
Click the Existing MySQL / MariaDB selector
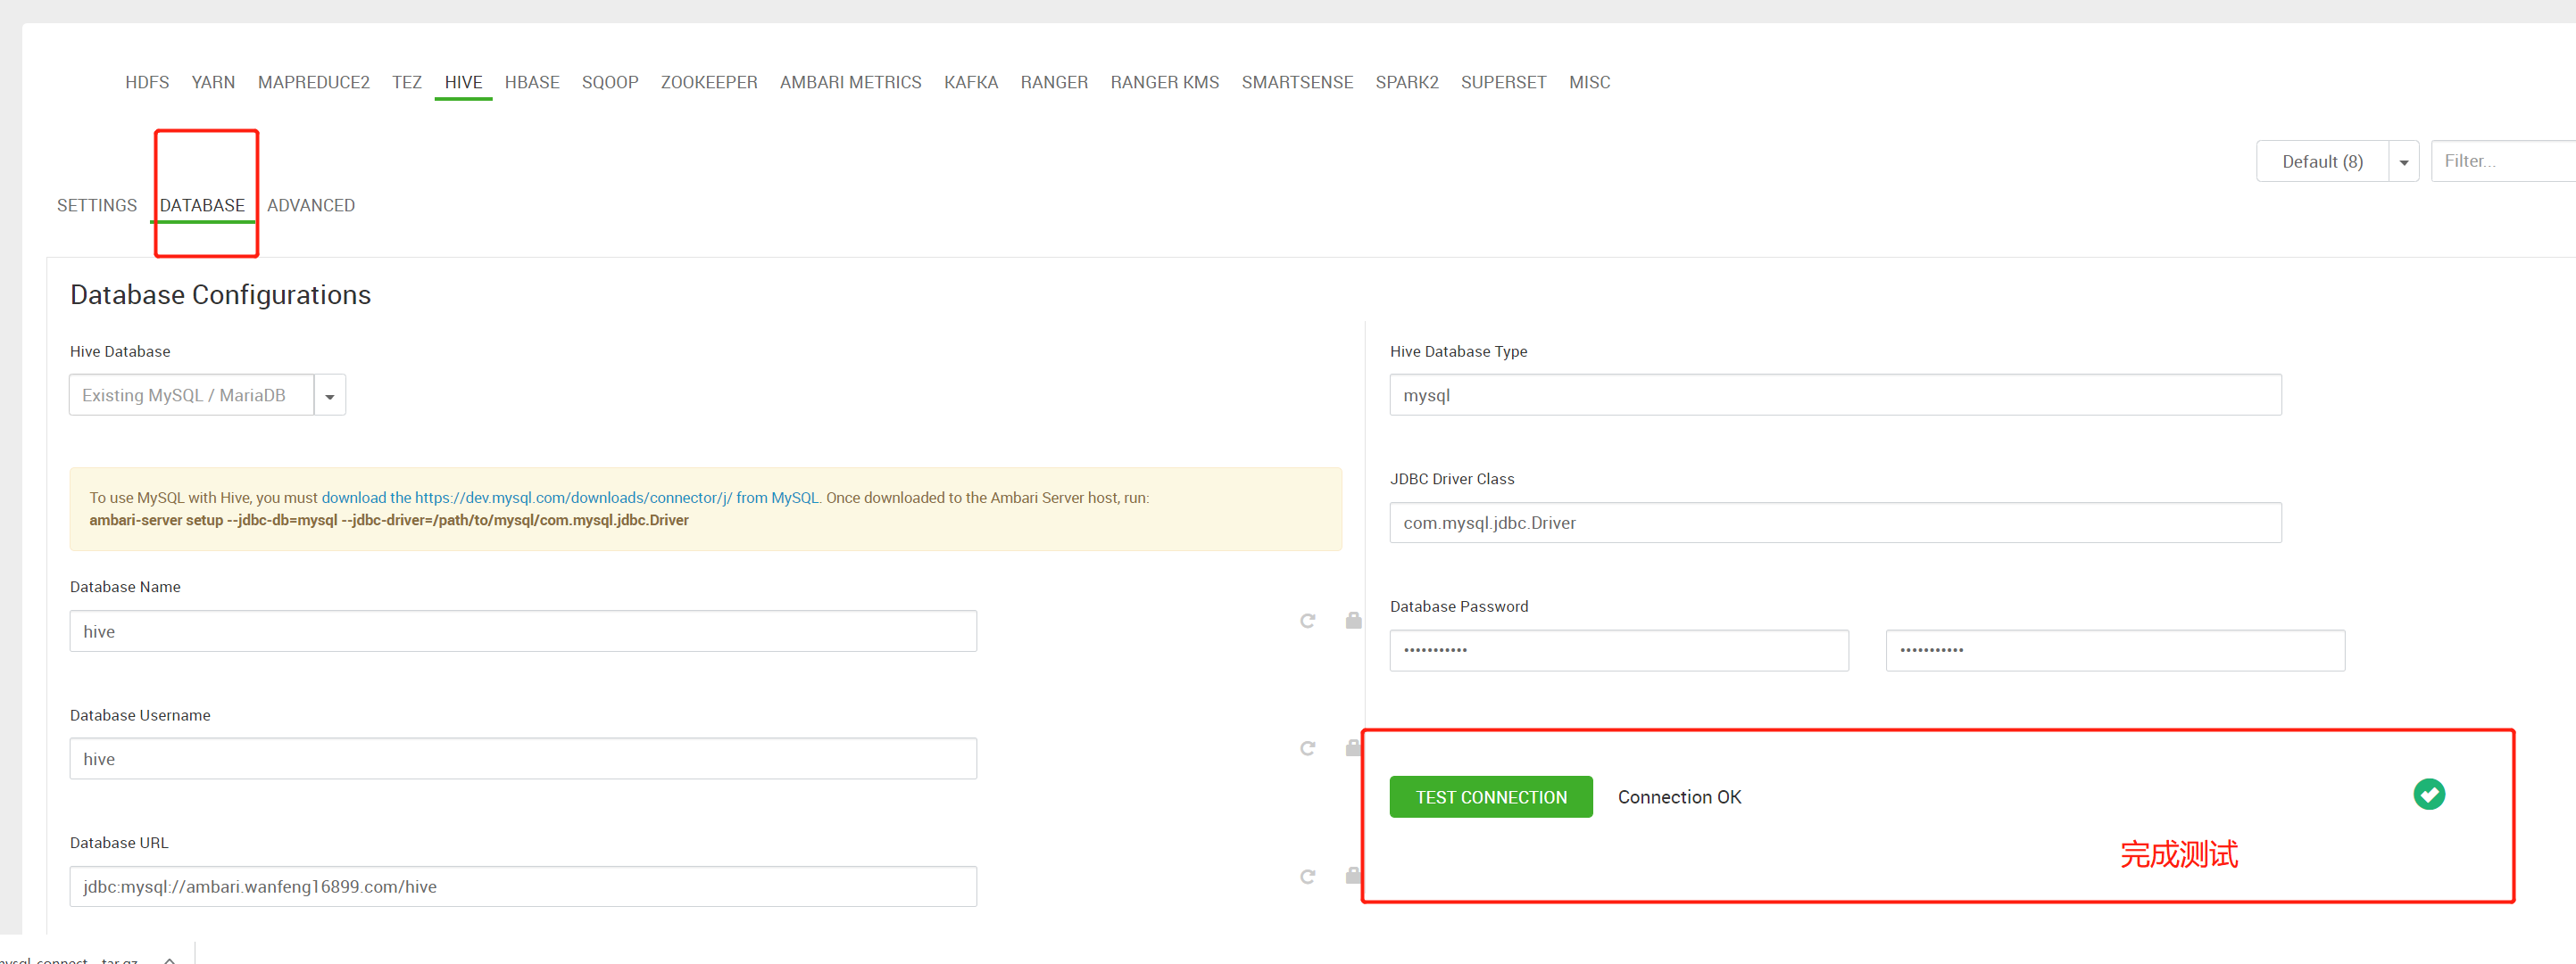(192, 396)
